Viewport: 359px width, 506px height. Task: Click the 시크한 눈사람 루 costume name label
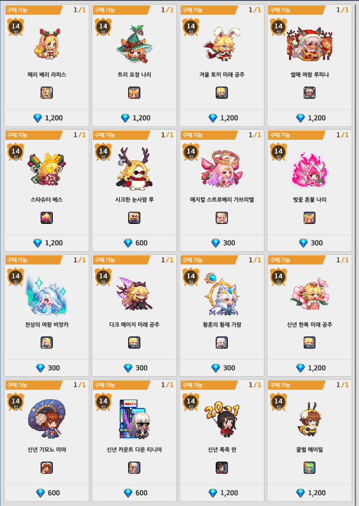134,200
